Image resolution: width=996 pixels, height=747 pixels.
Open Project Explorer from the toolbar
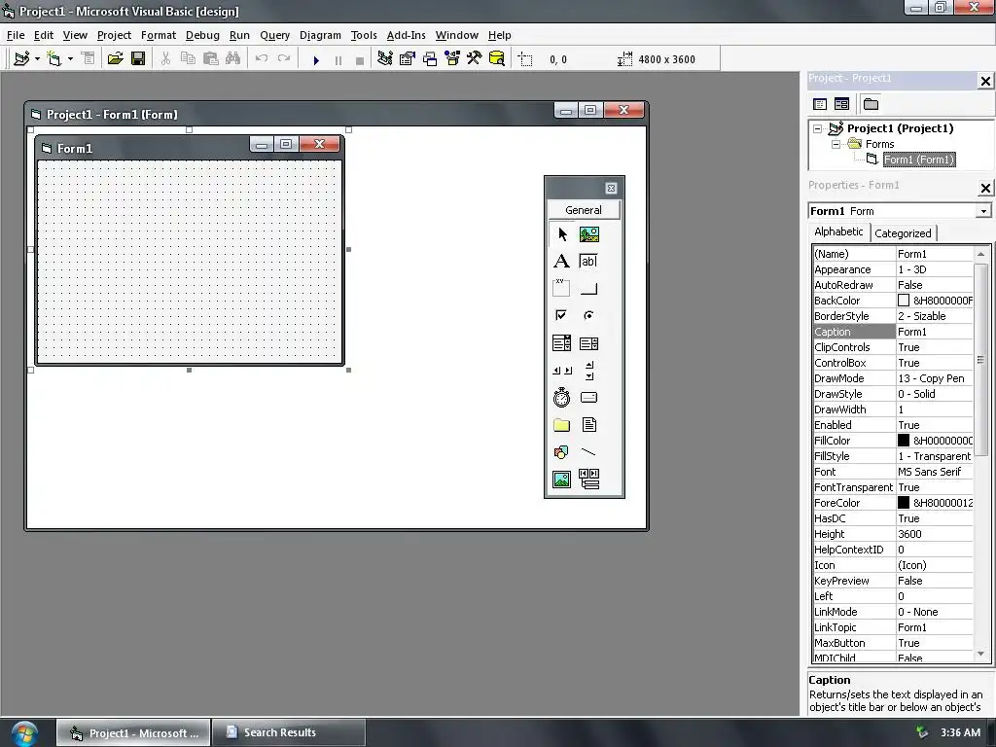385,59
